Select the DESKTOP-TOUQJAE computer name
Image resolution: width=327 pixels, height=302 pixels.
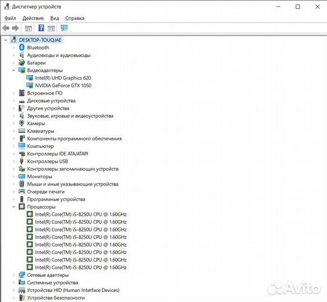(x=40, y=40)
